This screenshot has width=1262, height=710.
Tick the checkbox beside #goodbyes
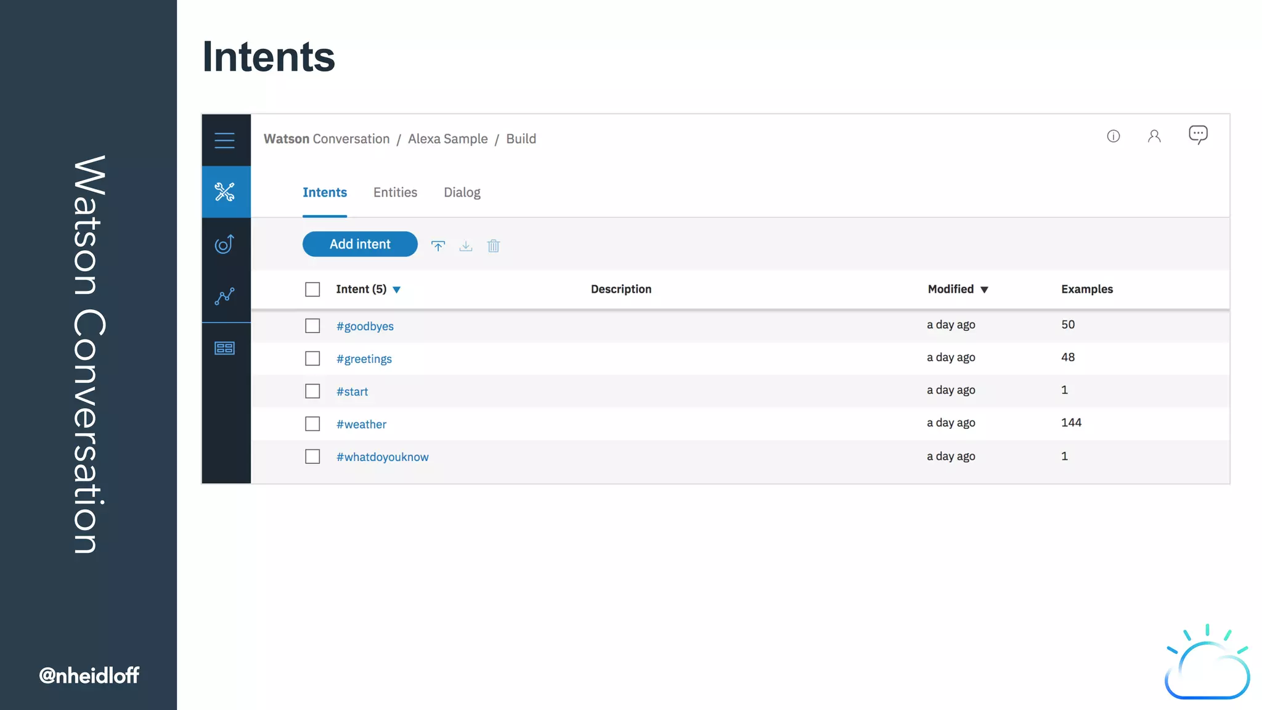(312, 326)
